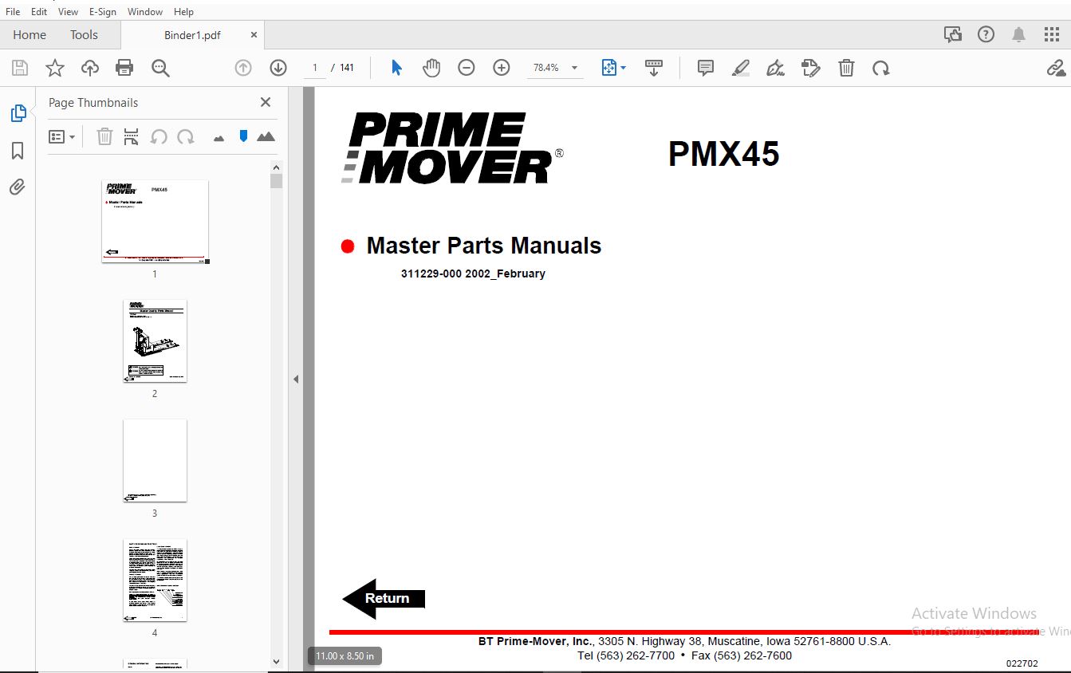This screenshot has height=673, width=1071.
Task: Click the star bookmark icon in toolbar
Action: click(54, 69)
